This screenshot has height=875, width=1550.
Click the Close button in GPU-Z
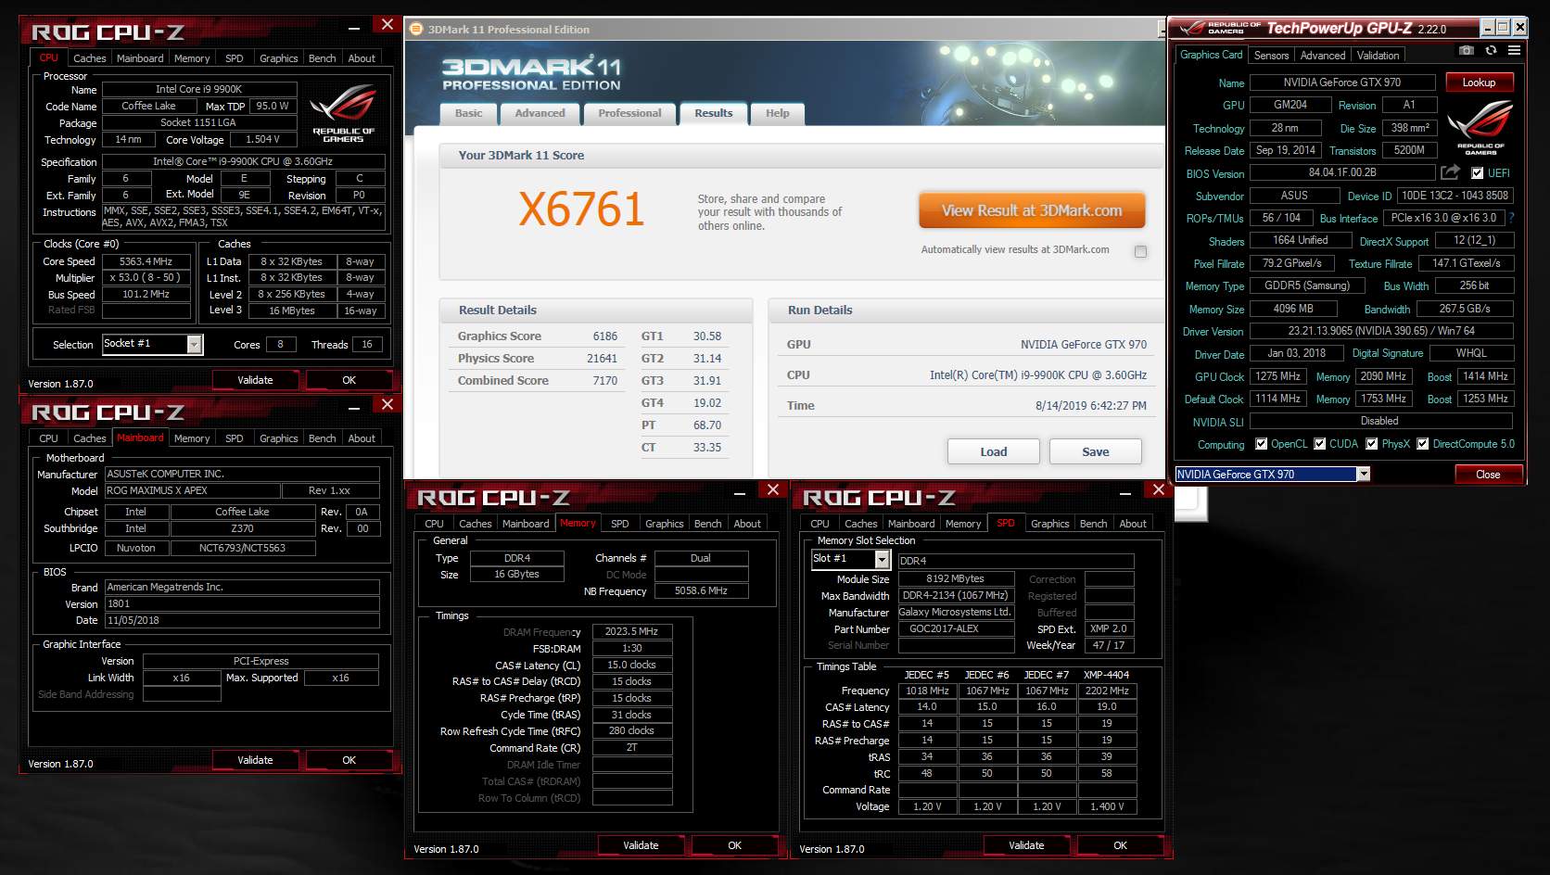[x=1488, y=475]
